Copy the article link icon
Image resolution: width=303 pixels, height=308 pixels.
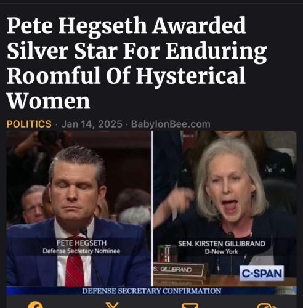(267, 306)
